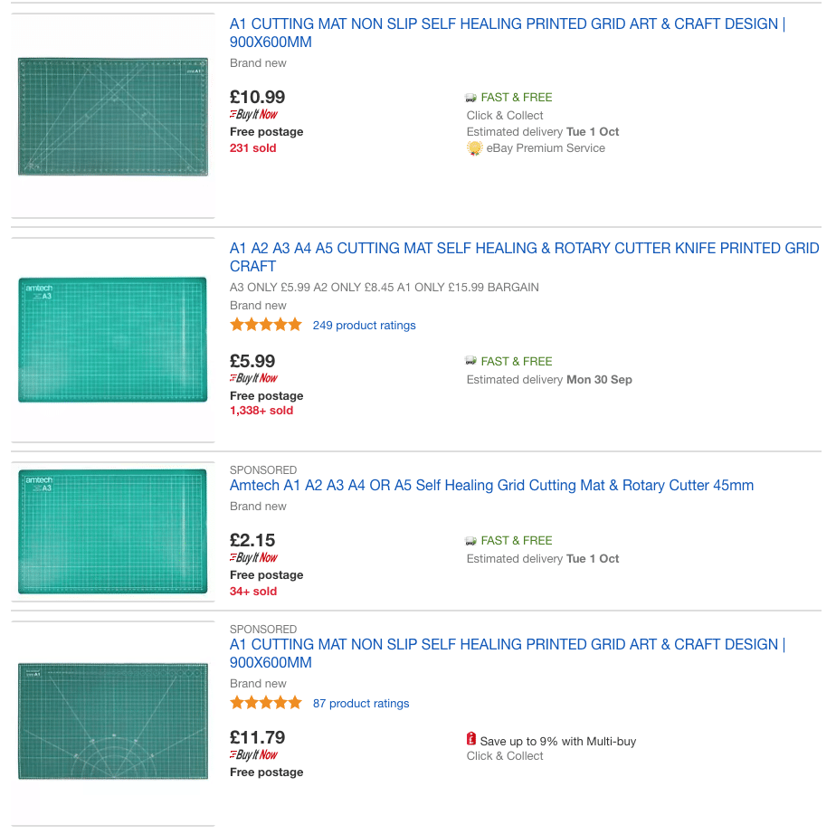The image size is (836, 834).
Task: Open the A1 A2 A3 A4 A5 cutting mat title
Action: (x=524, y=258)
